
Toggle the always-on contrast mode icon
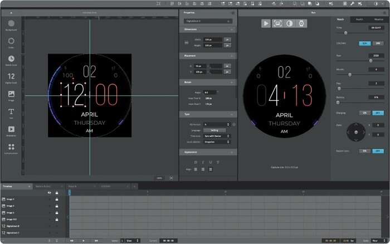290,23
